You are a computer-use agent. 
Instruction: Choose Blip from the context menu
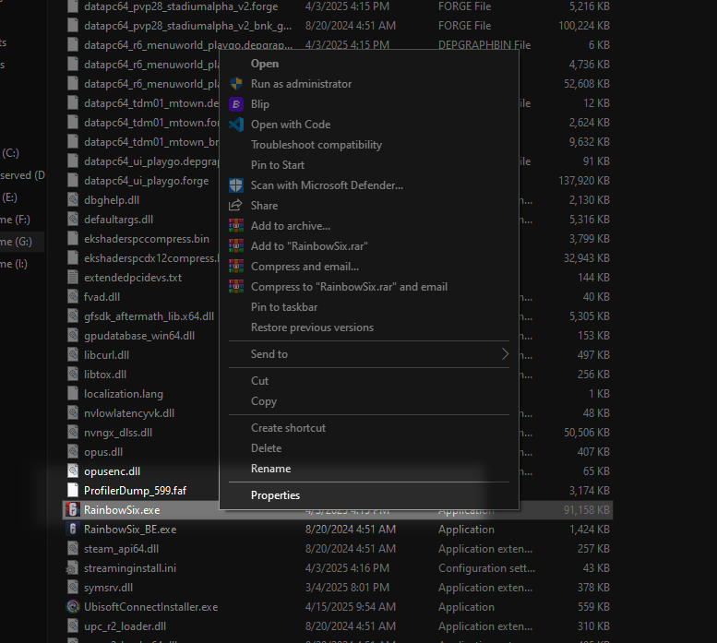tap(368, 104)
